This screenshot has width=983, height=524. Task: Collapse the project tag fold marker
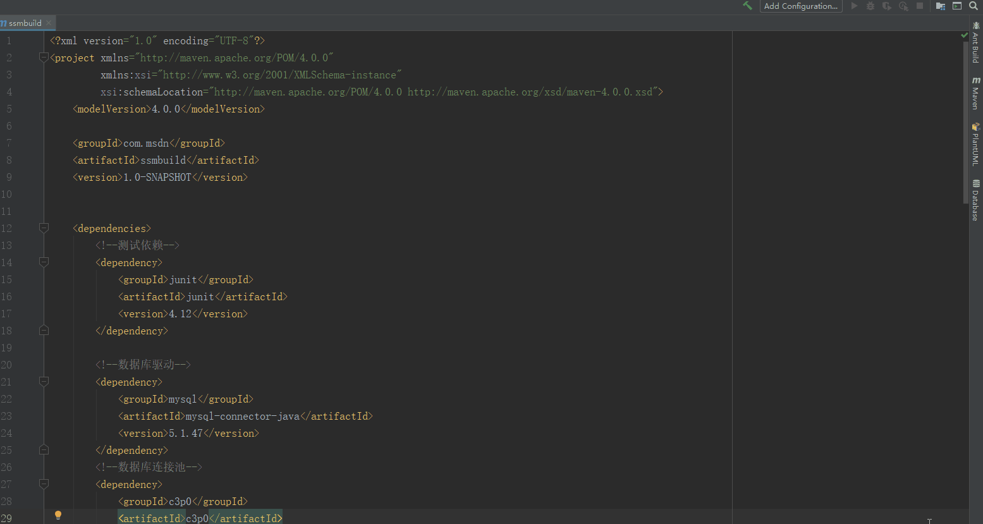[x=44, y=58]
